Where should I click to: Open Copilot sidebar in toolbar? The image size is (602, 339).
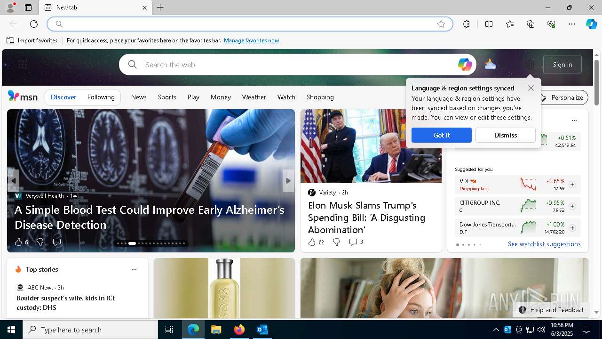coord(591,24)
